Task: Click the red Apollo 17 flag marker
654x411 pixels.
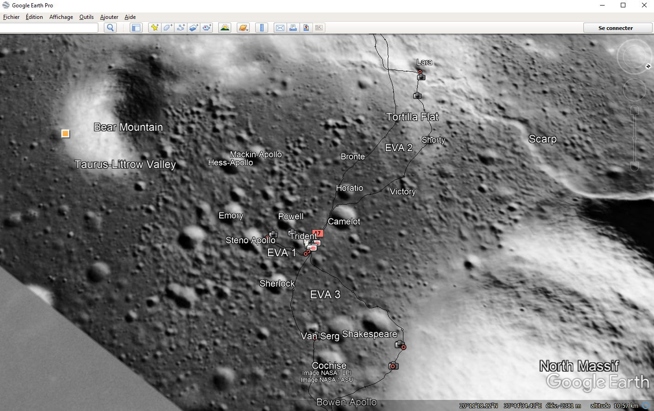Action: tap(318, 234)
